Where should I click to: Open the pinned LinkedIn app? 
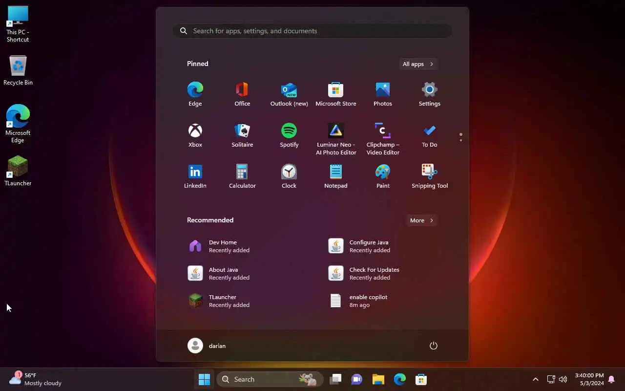click(195, 176)
